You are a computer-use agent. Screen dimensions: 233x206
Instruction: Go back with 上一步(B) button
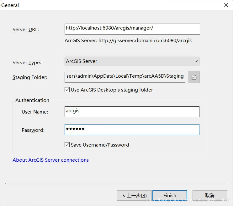134,195
